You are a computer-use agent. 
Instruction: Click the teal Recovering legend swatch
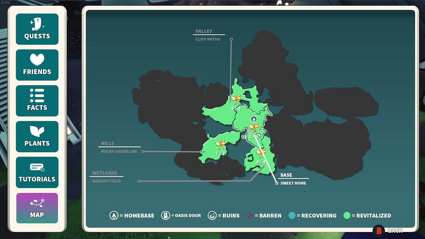coord(292,215)
